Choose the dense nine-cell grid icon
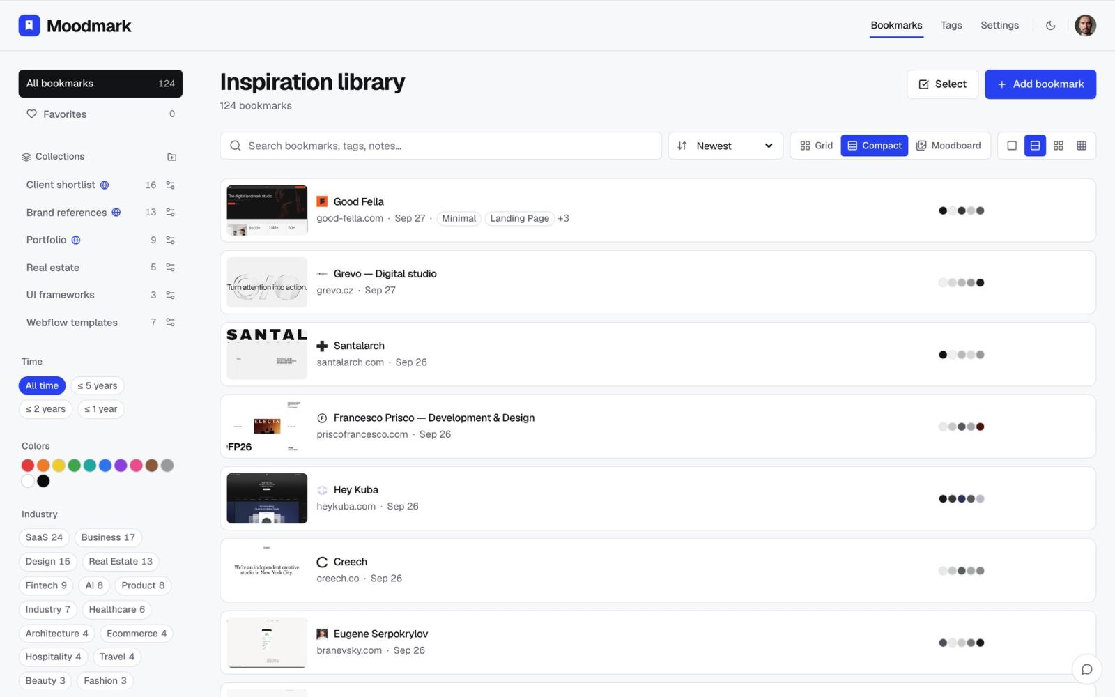The height and width of the screenshot is (697, 1115). click(x=1082, y=146)
